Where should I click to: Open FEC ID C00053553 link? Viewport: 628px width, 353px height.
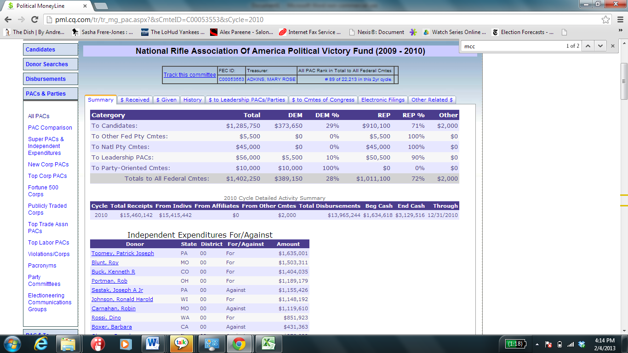coord(231,80)
